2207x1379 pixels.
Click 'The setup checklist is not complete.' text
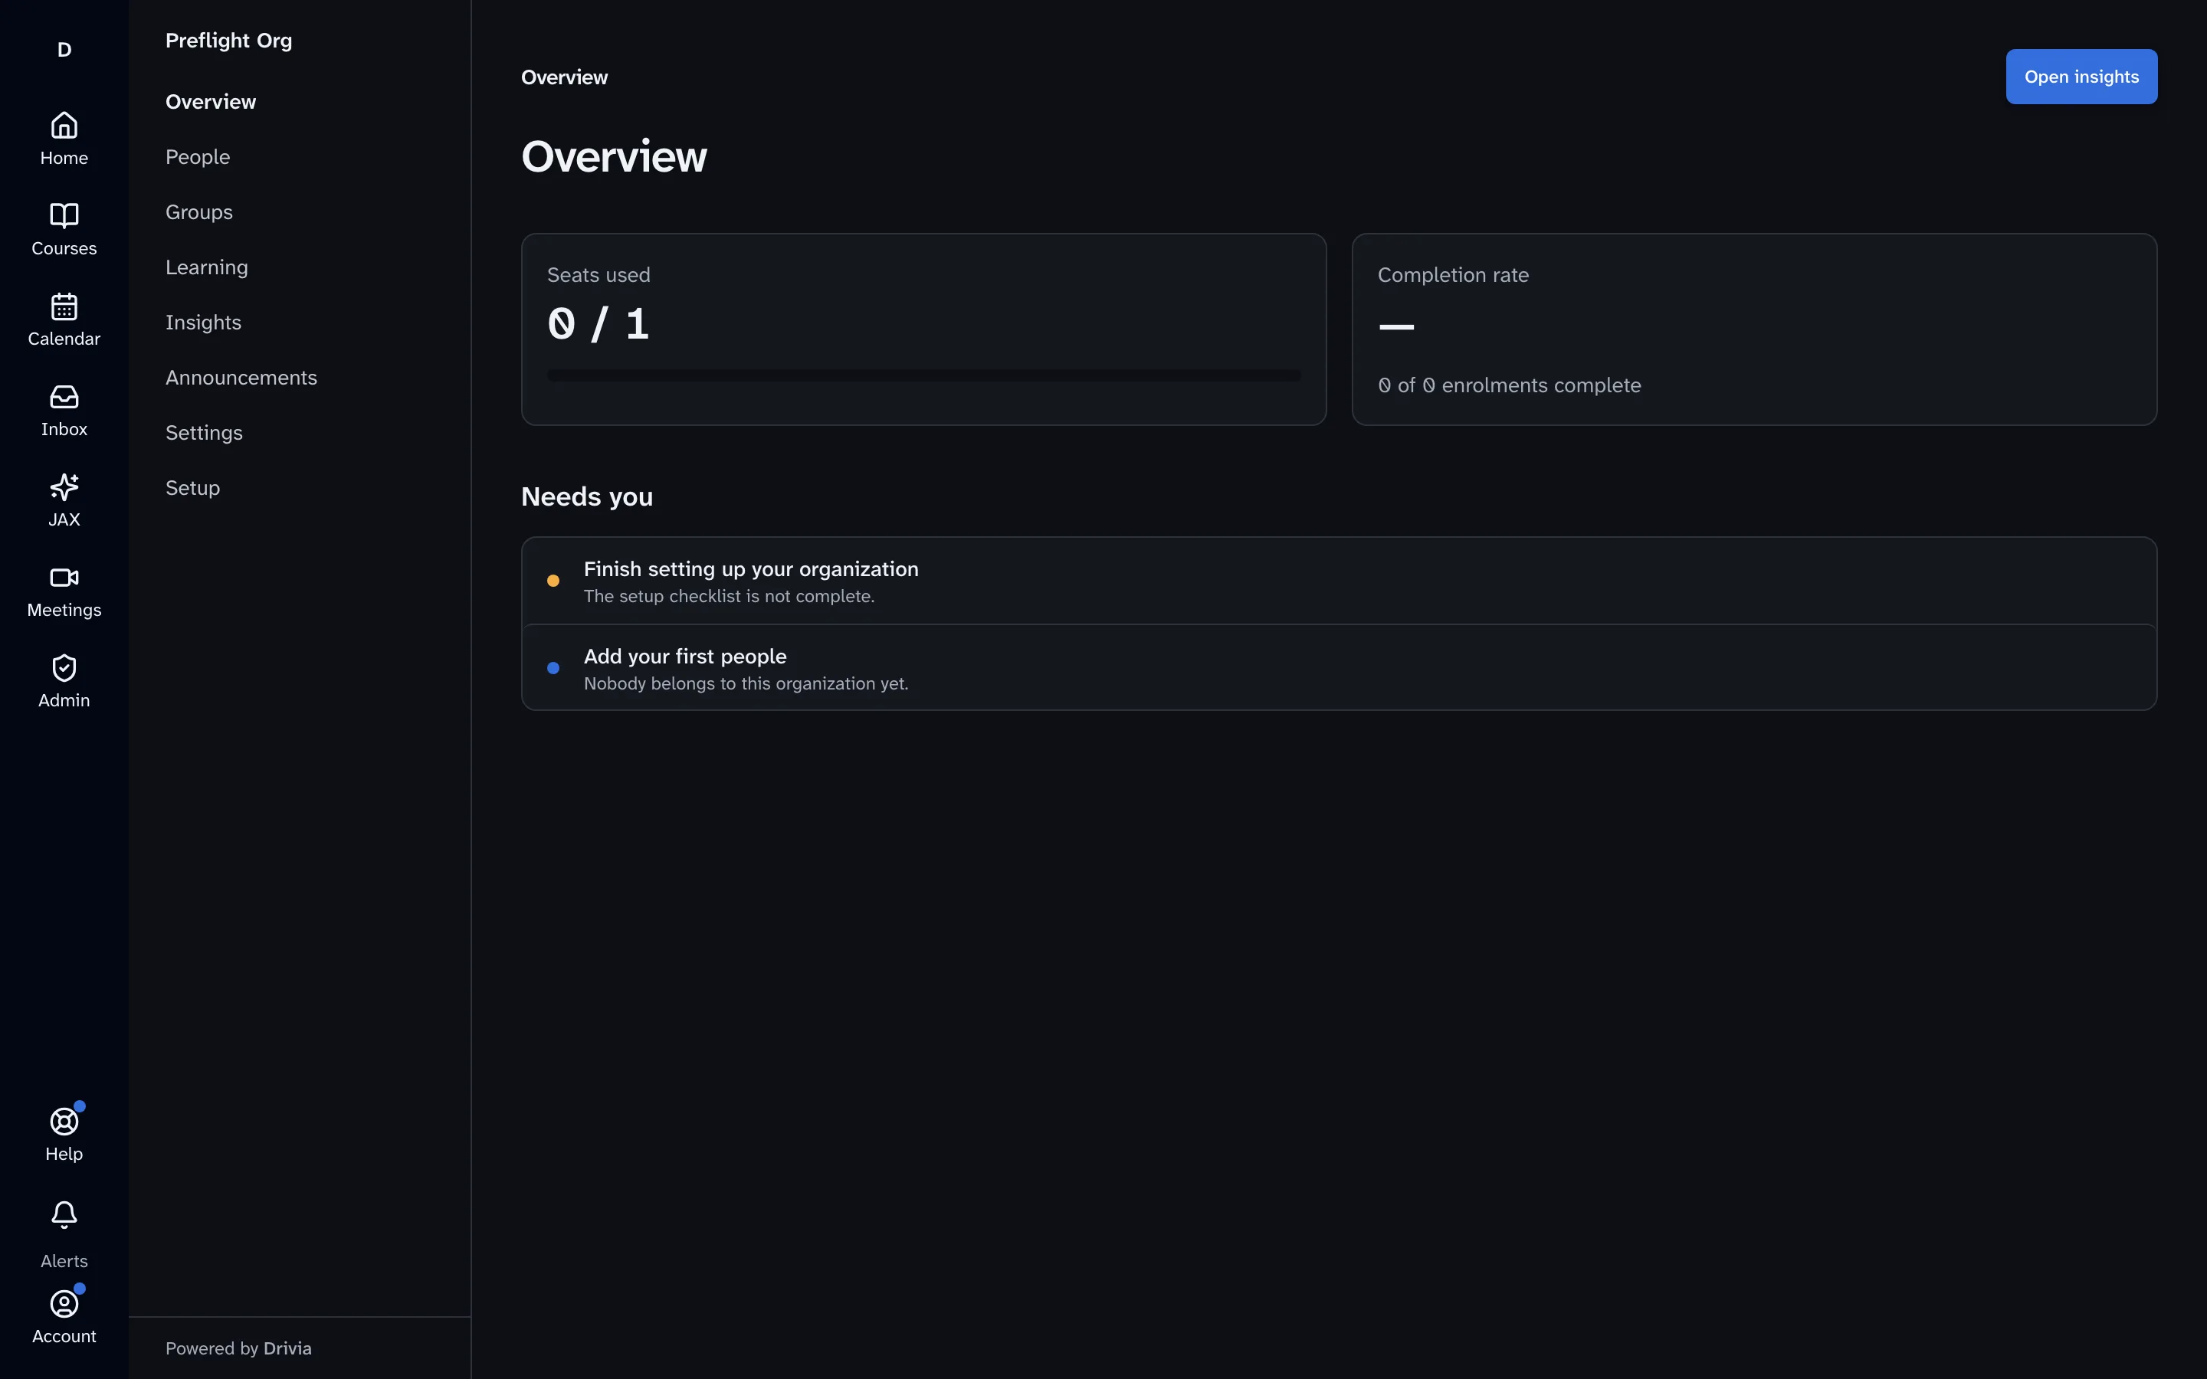pyautogui.click(x=729, y=595)
